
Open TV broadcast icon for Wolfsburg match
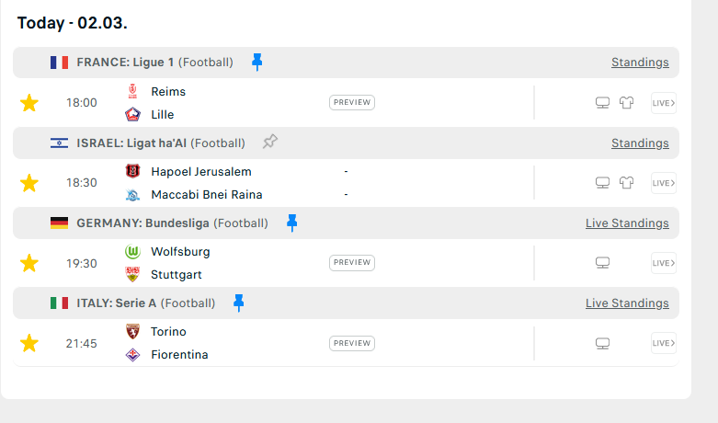pyautogui.click(x=602, y=263)
